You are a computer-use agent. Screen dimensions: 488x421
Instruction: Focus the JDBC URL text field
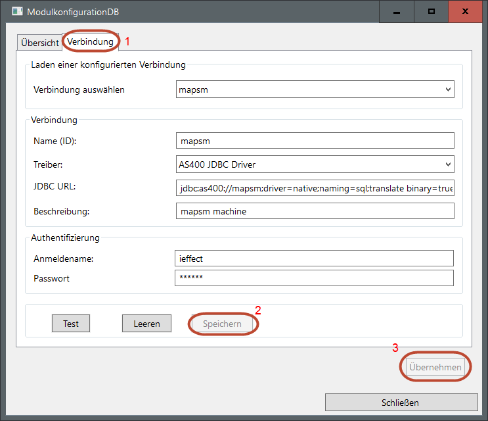point(315,188)
